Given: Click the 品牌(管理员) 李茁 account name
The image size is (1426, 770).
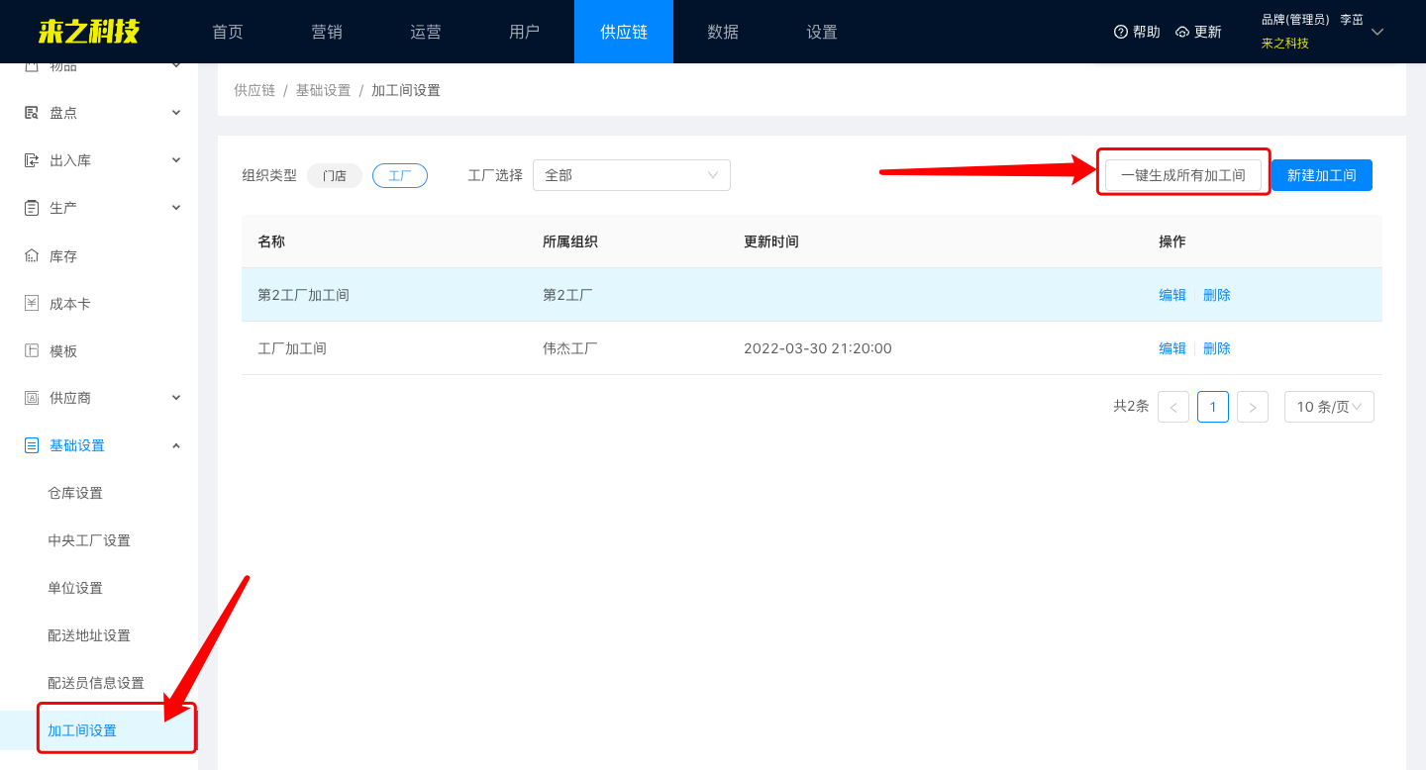Looking at the screenshot, I should click(1312, 20).
